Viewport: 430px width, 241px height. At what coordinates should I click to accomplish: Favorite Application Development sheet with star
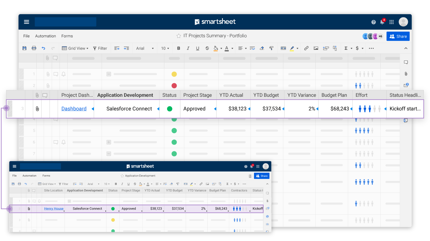point(122,176)
